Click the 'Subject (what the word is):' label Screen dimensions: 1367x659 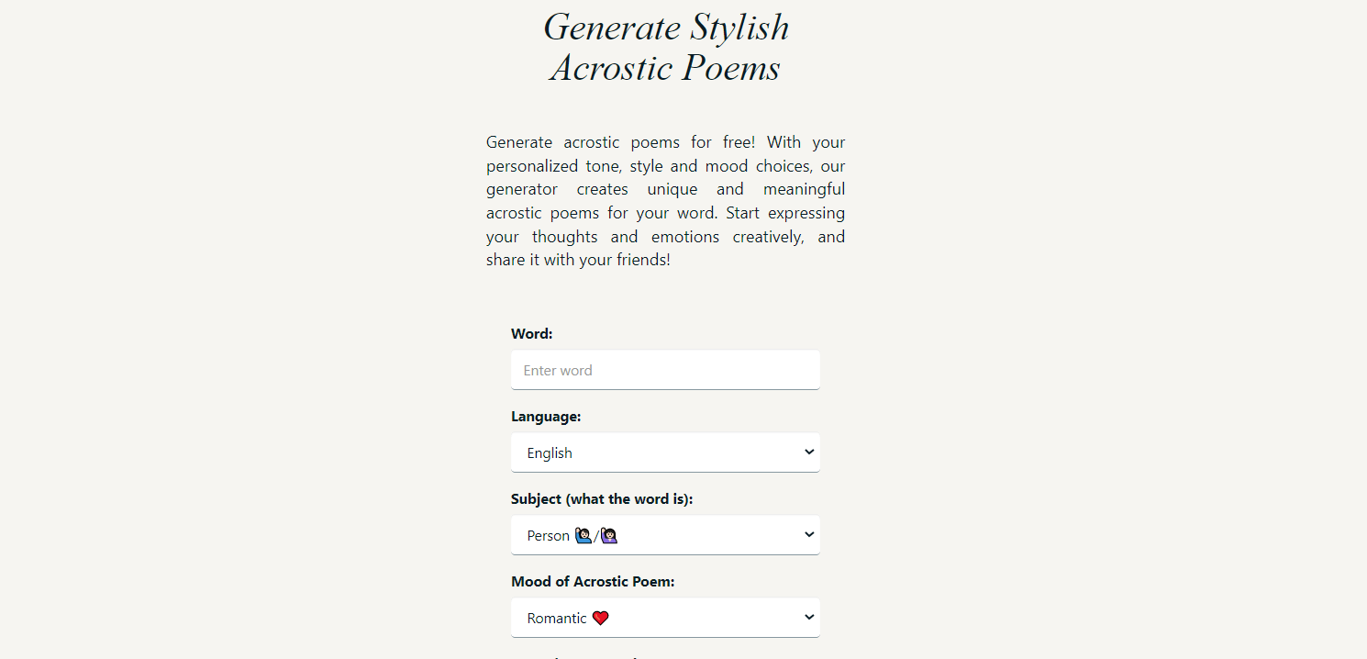[x=602, y=499]
